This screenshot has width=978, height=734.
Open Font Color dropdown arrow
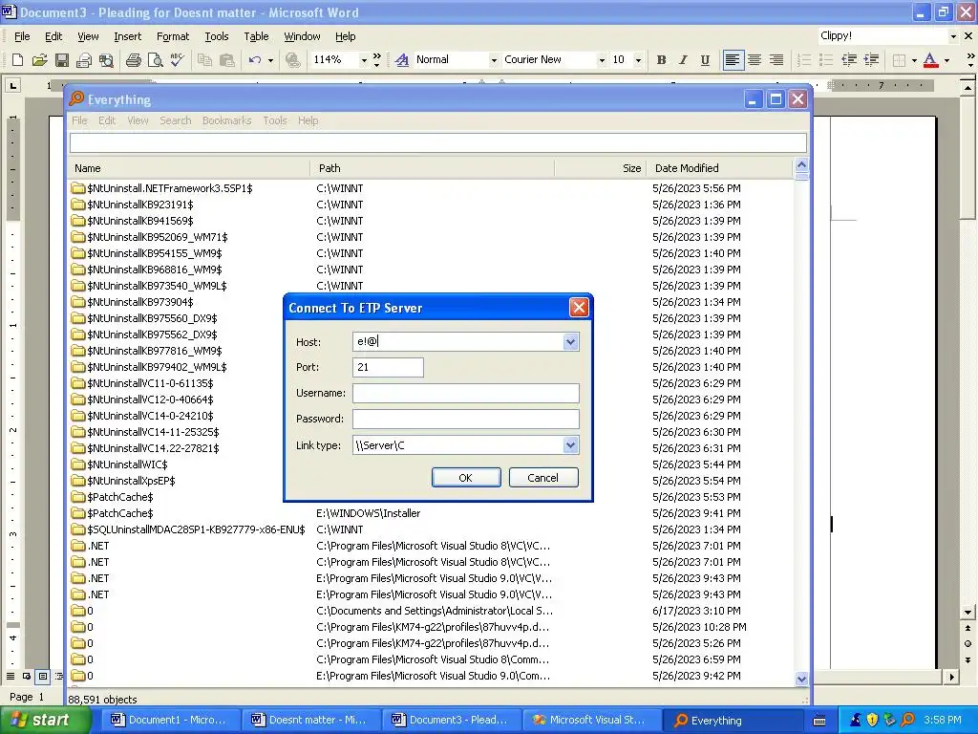[946, 60]
